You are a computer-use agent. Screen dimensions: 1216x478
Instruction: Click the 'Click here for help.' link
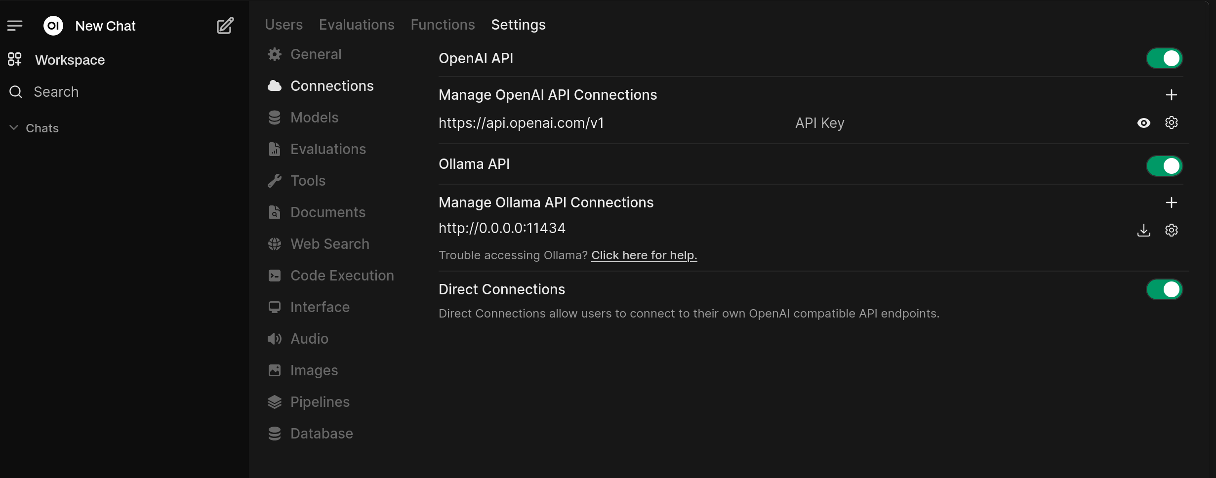[644, 255]
